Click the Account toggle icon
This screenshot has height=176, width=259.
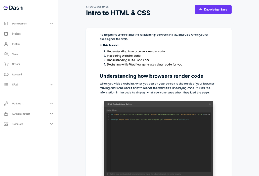[x=6, y=74]
